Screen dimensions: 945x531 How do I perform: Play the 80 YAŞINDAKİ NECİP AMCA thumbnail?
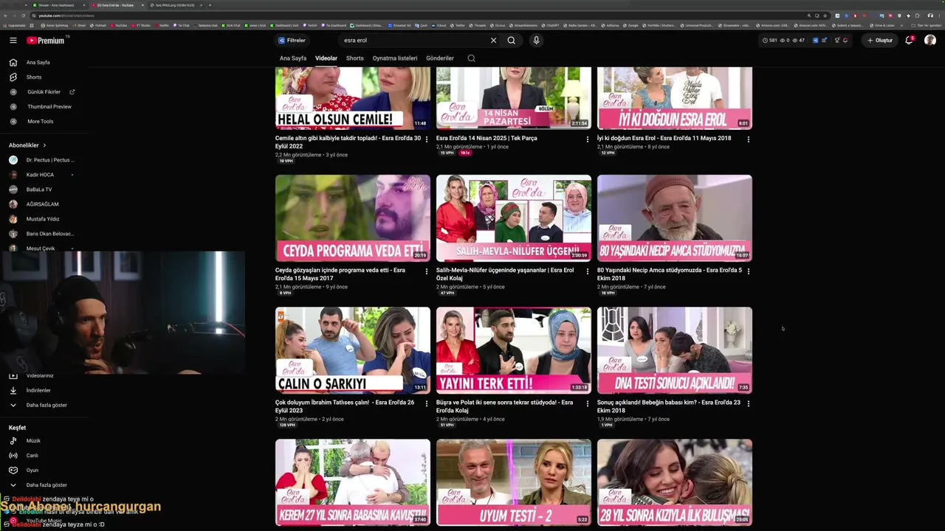point(675,218)
